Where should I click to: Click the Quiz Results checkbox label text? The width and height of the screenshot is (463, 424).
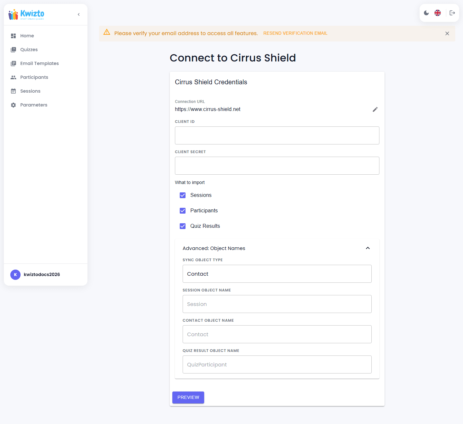[205, 226]
